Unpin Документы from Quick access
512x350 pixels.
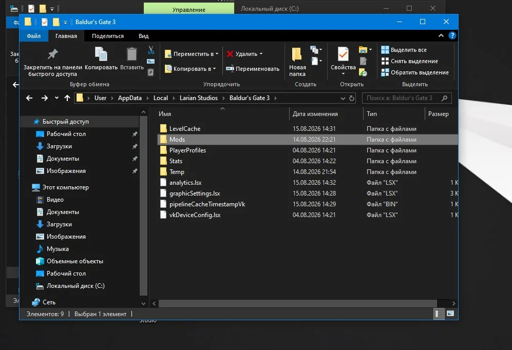coord(135,159)
